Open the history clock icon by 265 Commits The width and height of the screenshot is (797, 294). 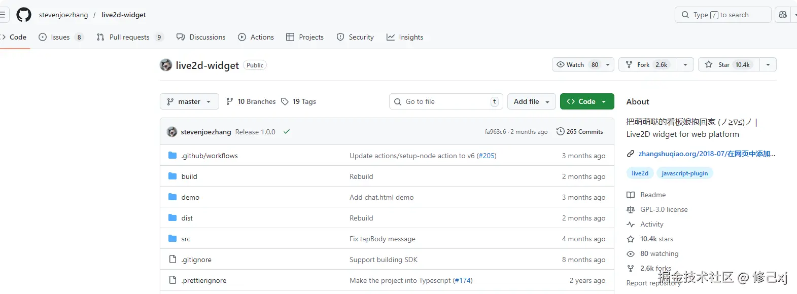tap(560, 131)
